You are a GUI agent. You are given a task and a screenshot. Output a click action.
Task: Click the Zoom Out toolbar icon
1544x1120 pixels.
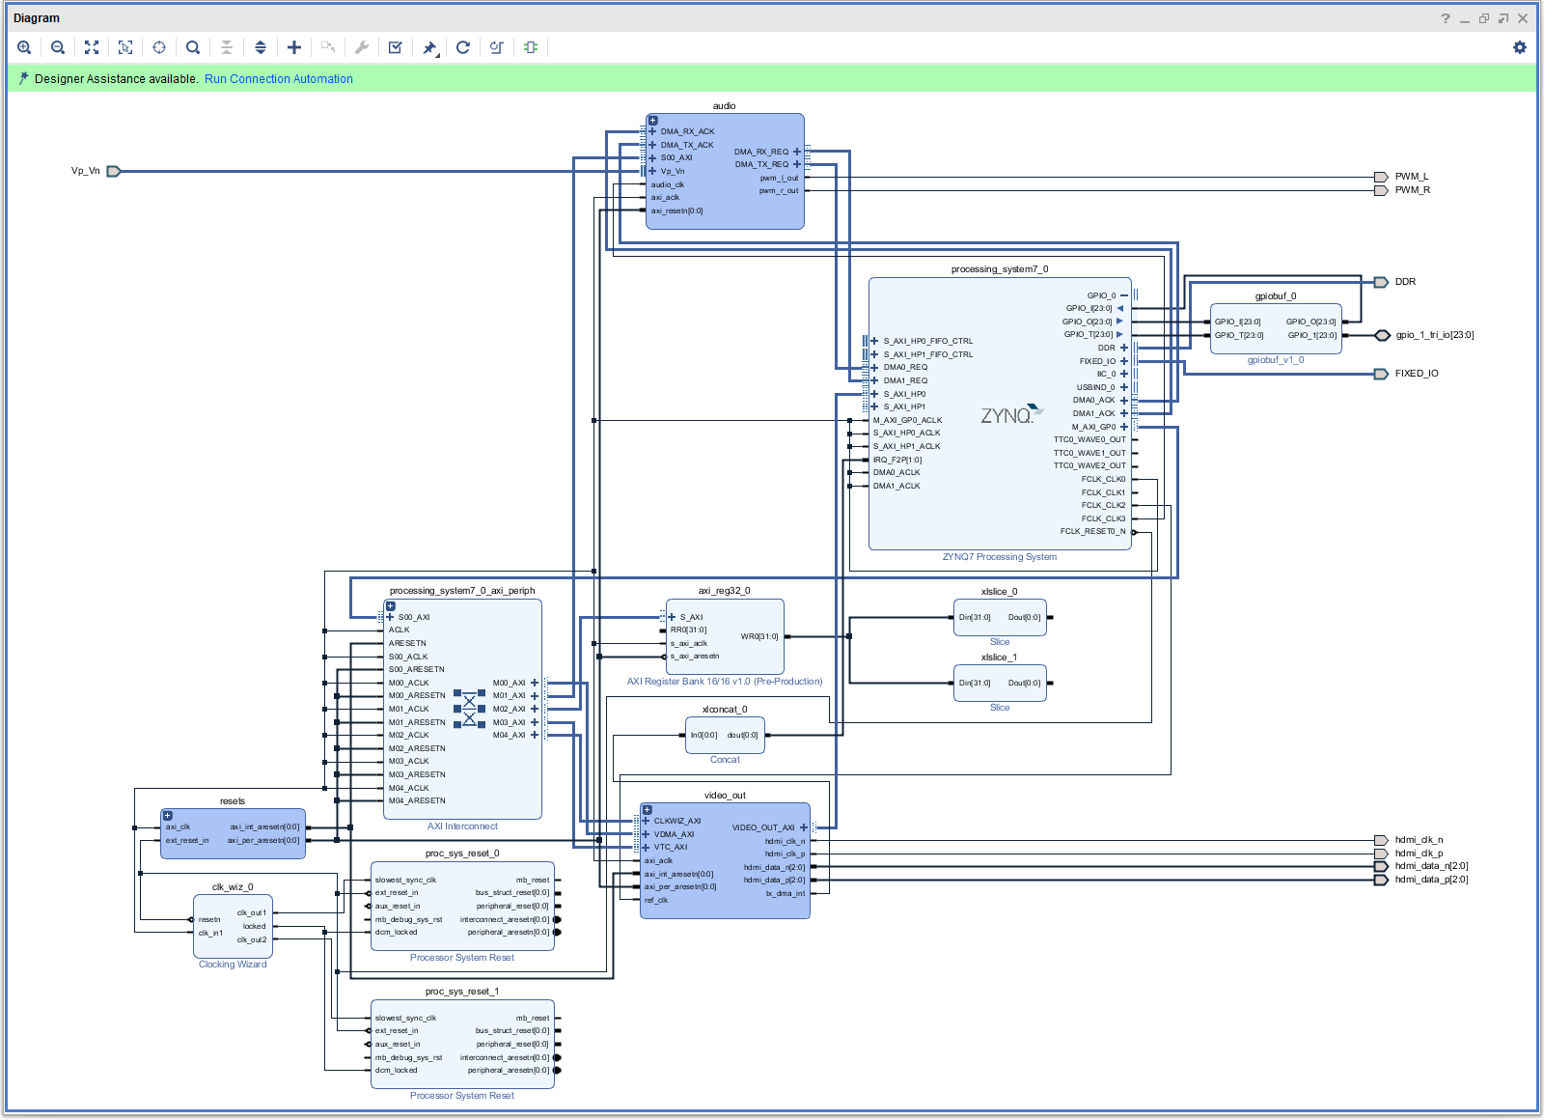pyautogui.click(x=58, y=47)
